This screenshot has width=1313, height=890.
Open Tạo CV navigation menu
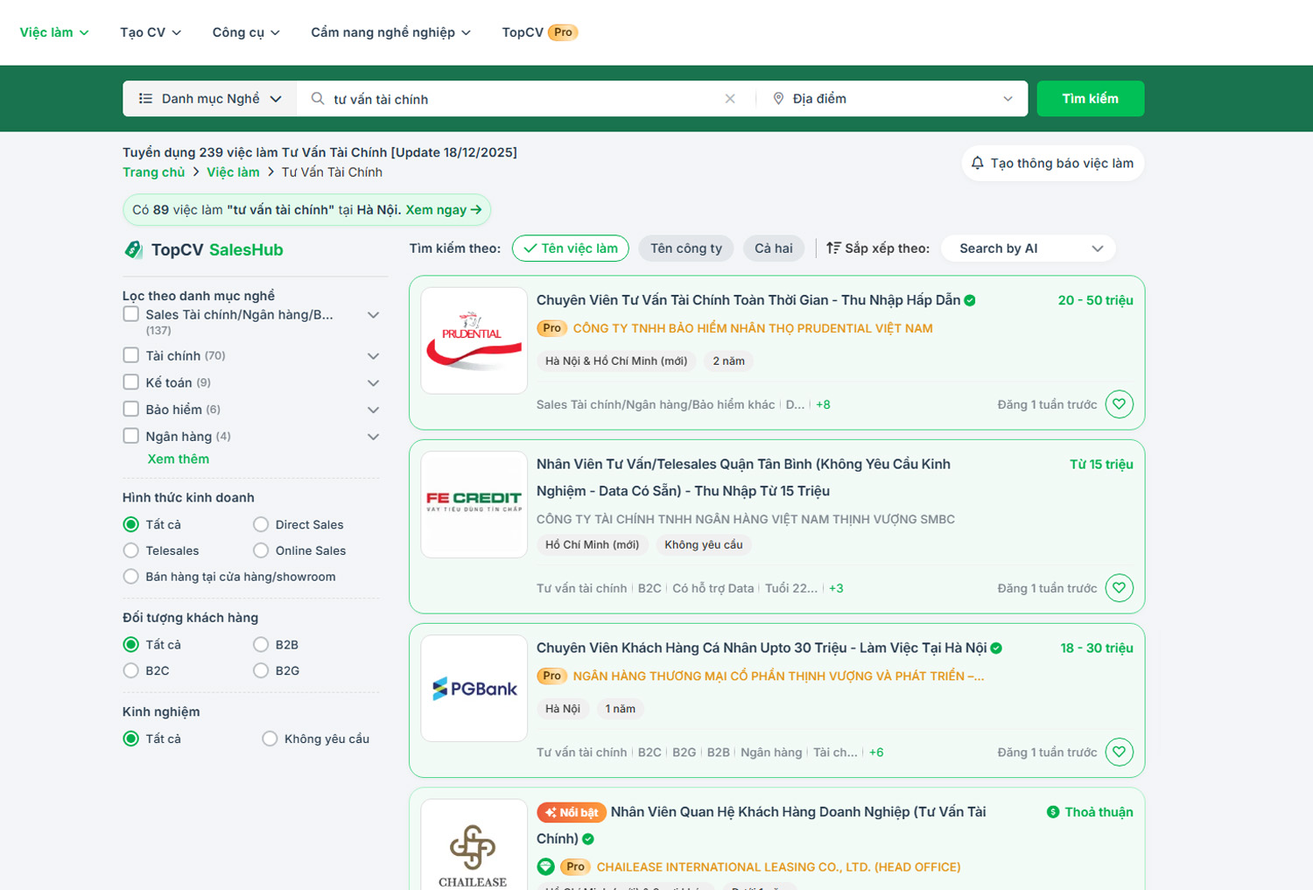click(151, 32)
